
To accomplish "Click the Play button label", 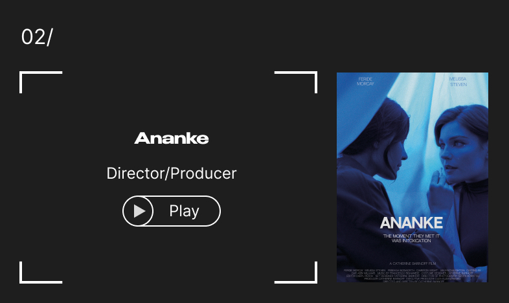I will [184, 211].
